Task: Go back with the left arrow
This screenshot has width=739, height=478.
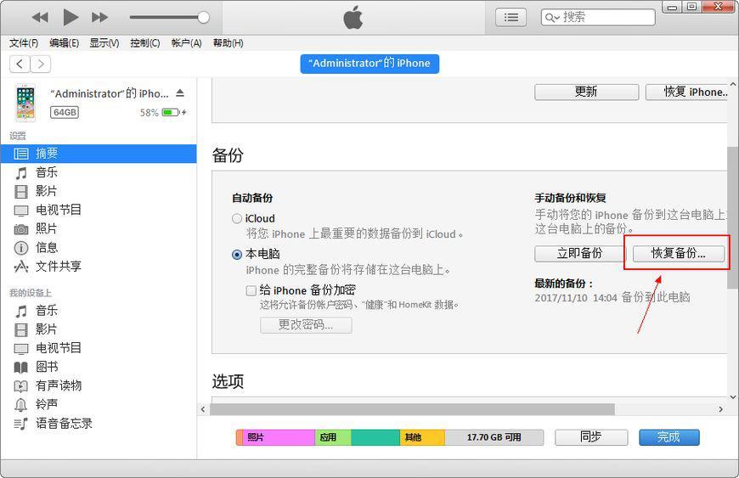Action: (x=20, y=64)
